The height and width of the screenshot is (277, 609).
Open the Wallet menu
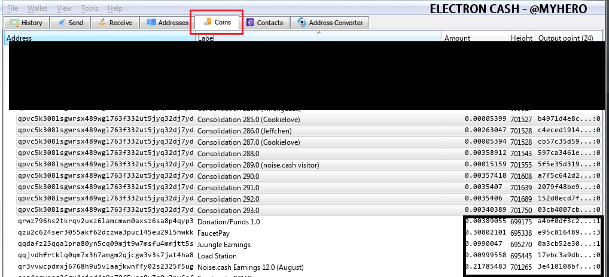[37, 8]
